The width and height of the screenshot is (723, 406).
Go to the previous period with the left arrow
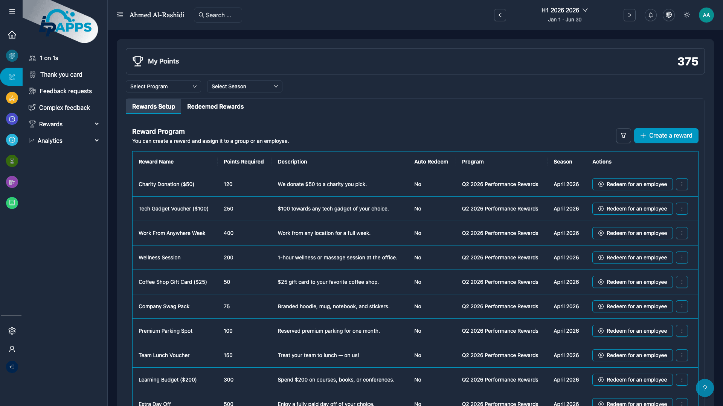click(500, 15)
